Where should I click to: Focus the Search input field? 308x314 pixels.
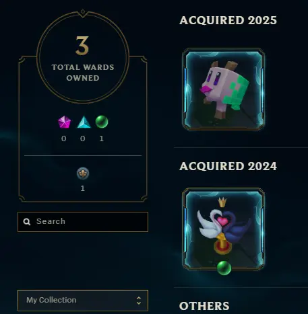[83, 222]
